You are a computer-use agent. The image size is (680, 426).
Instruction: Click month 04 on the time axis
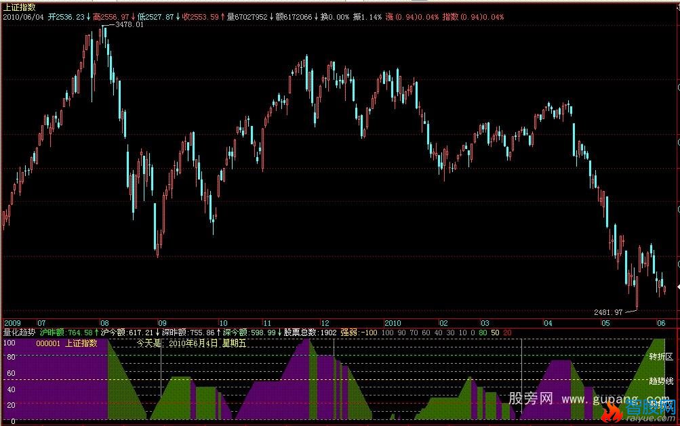(548, 323)
